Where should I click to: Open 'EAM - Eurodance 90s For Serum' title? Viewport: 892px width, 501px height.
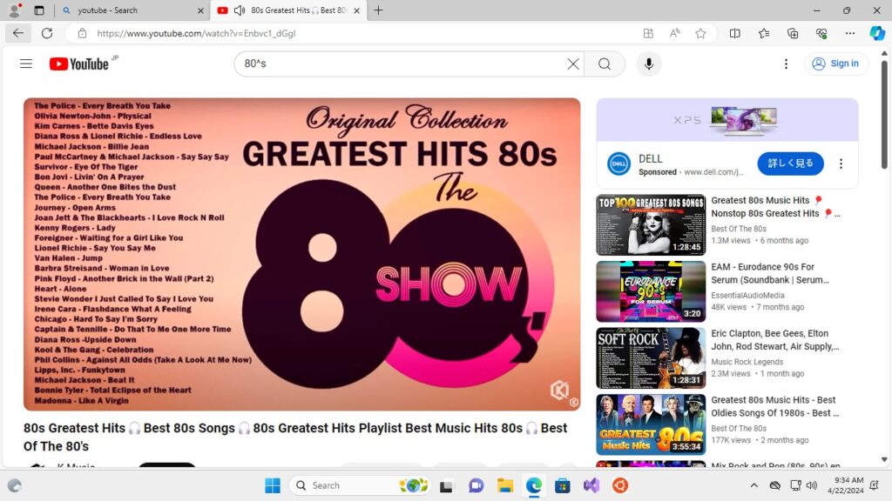click(x=770, y=273)
